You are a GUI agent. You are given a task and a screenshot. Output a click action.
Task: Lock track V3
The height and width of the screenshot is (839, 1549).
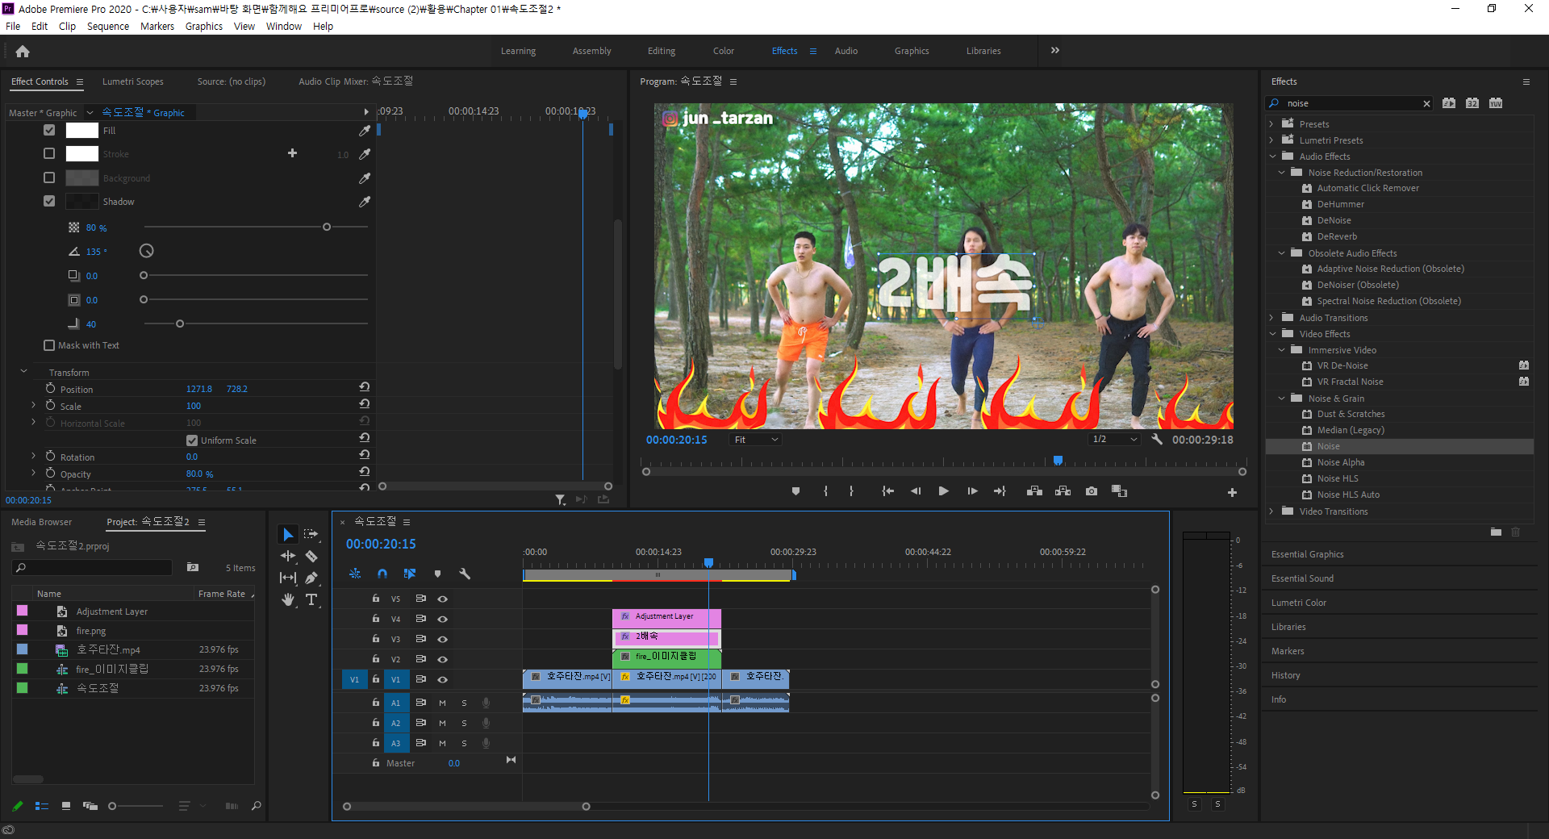click(x=375, y=638)
